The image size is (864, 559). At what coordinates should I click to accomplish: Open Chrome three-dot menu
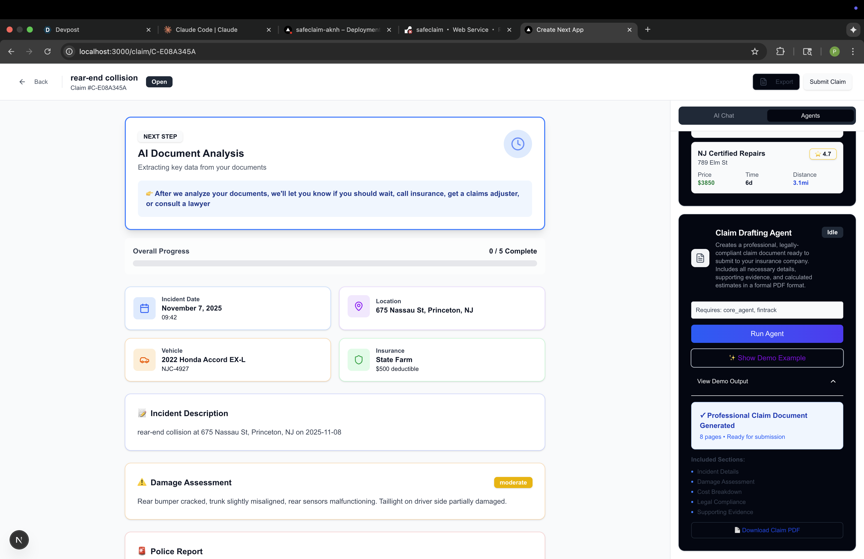point(852,52)
